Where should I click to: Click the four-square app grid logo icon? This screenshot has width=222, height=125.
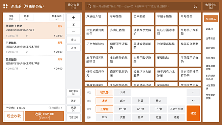(5, 6)
